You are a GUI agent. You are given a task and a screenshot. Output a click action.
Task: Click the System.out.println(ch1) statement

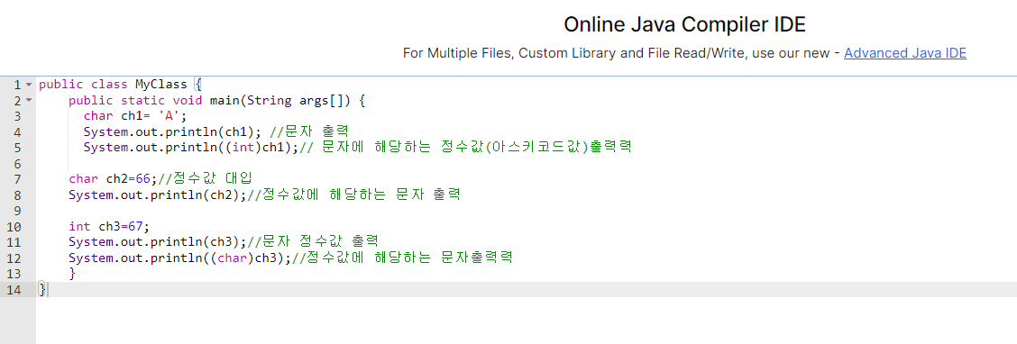tap(172, 132)
